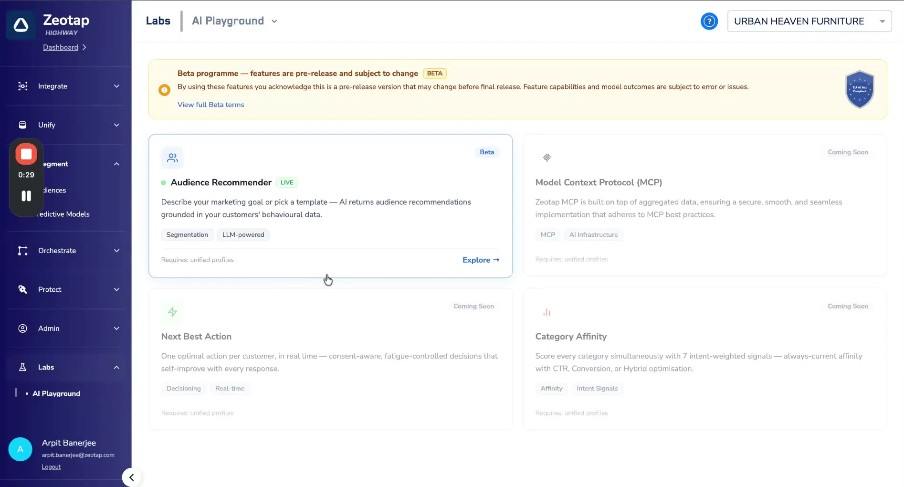The width and height of the screenshot is (904, 487).
Task: Click the user avatar circle
Action: click(20, 449)
